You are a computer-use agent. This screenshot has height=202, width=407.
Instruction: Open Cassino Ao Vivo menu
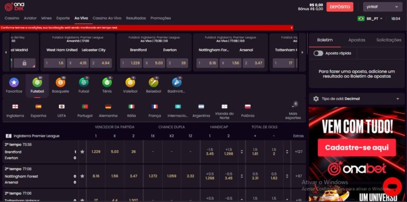tap(107, 19)
